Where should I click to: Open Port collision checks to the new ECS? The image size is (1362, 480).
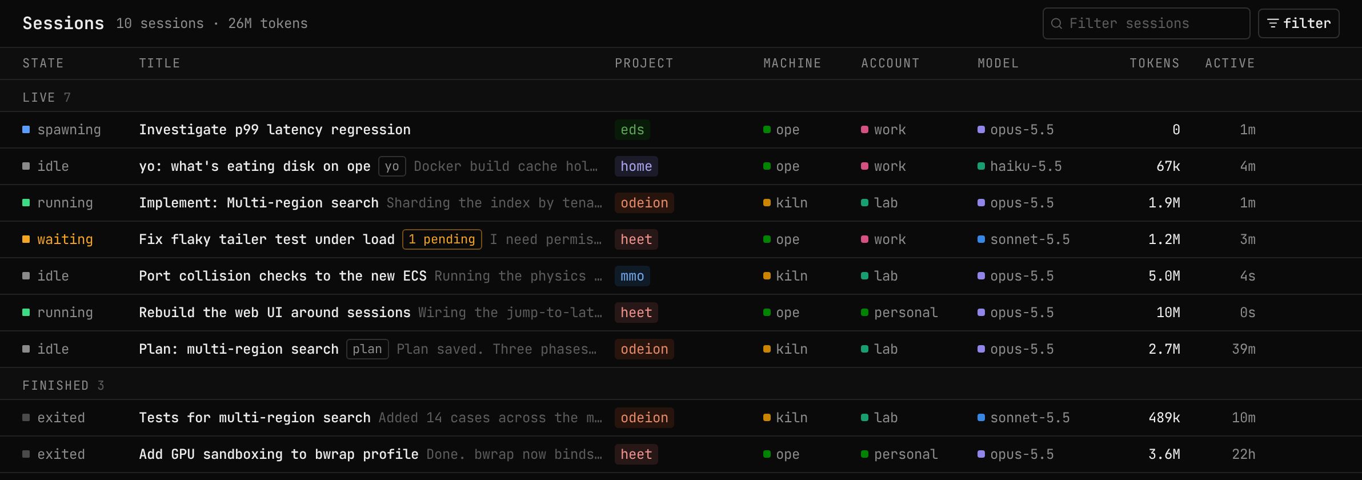[283, 276]
